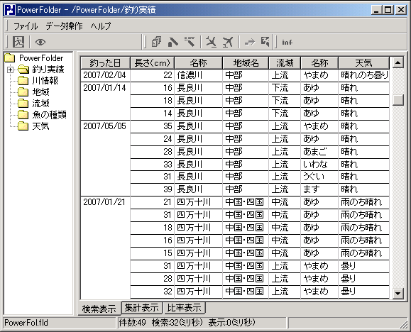Click the 天気 column header in table

(364, 63)
